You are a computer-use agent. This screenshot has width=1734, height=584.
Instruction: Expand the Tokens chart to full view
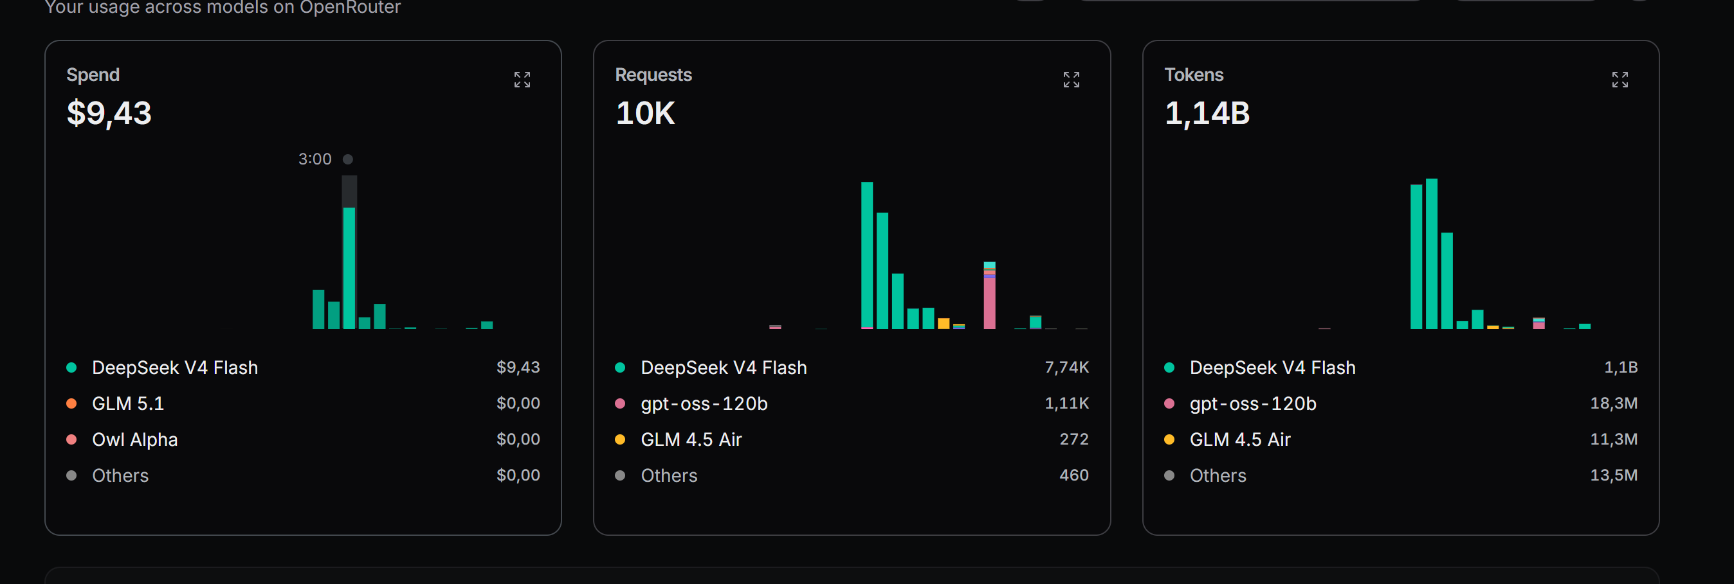tap(1620, 80)
